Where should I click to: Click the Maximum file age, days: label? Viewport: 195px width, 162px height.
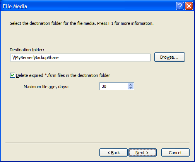tap(46, 87)
